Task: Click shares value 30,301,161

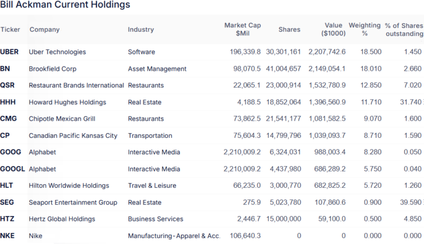Action: [283, 52]
